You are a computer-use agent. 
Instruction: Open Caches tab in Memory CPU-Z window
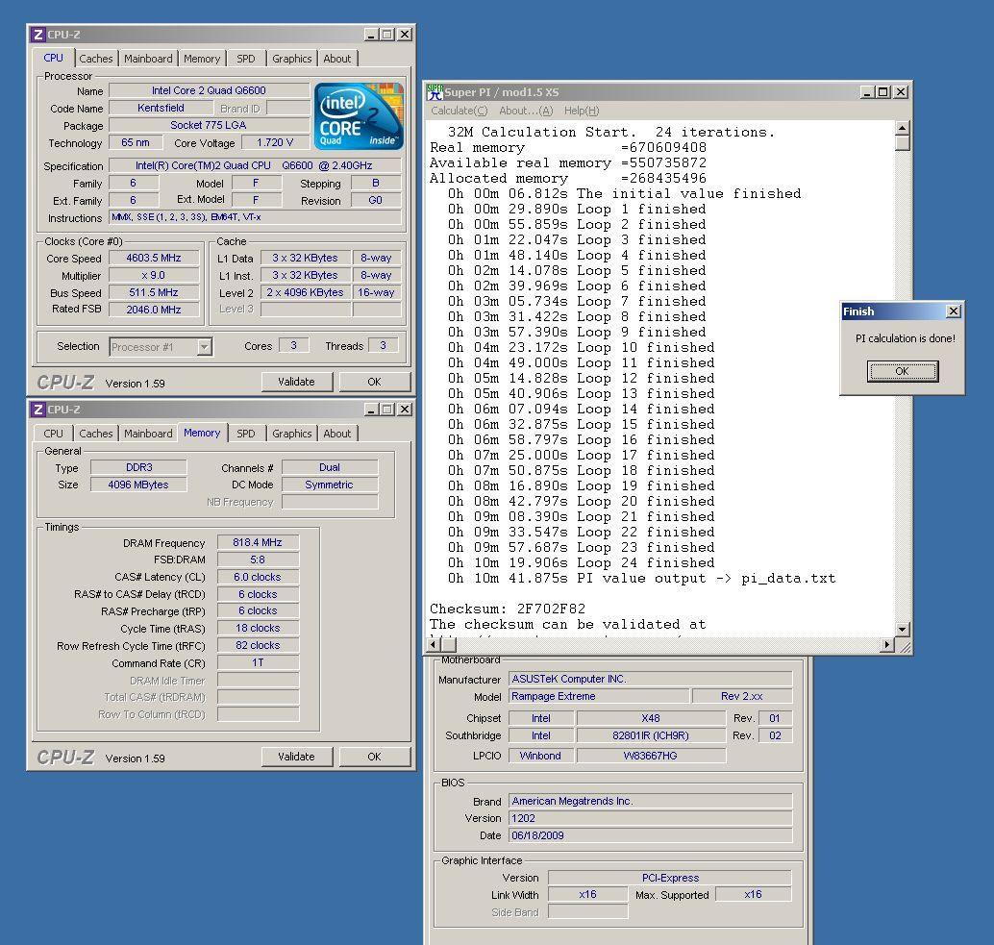coord(96,434)
